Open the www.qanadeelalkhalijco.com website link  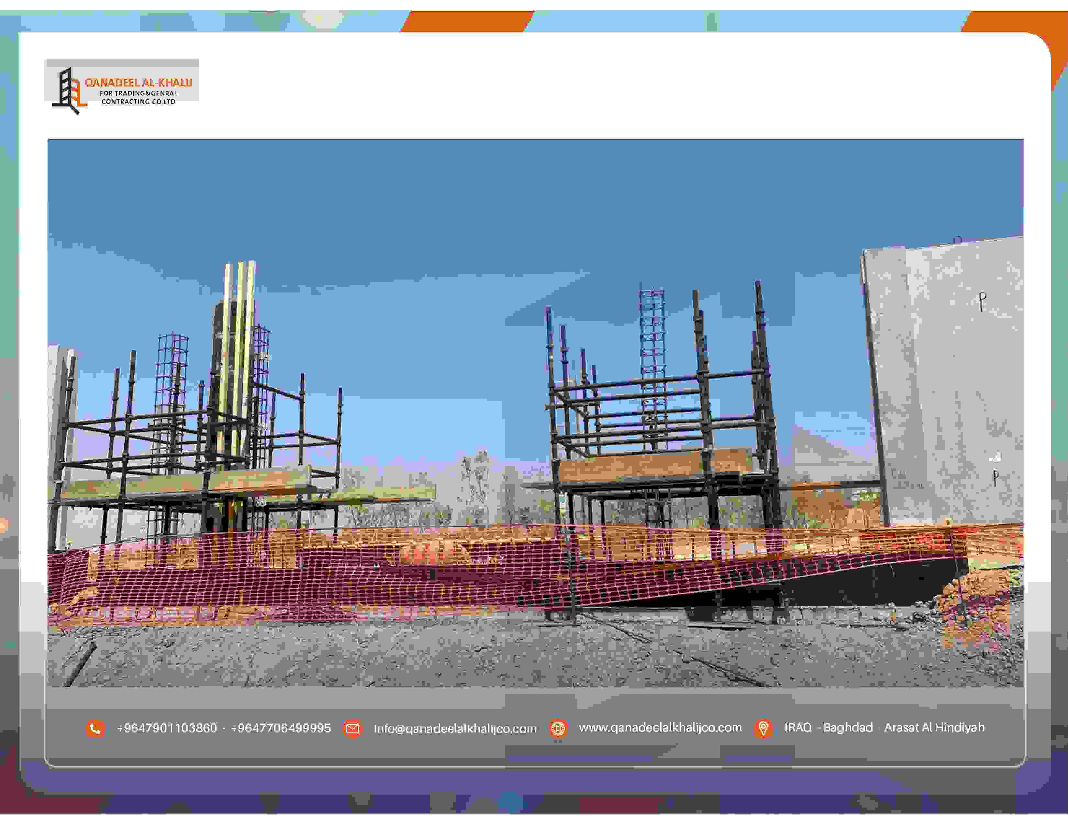(x=661, y=728)
